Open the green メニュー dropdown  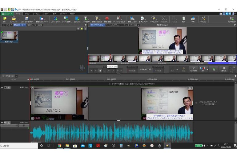[x=7, y=14]
